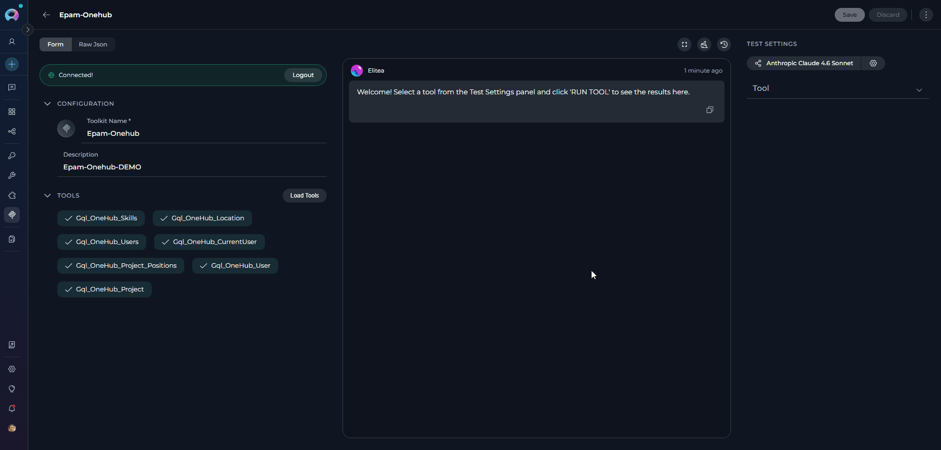Toggle the Gql_OneHub_Project tool
The width and height of the screenshot is (941, 450).
point(104,289)
